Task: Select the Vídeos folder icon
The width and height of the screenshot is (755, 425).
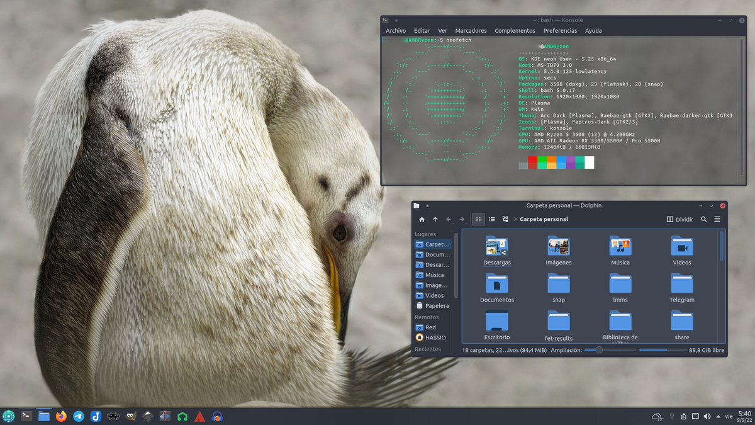Action: 682,246
